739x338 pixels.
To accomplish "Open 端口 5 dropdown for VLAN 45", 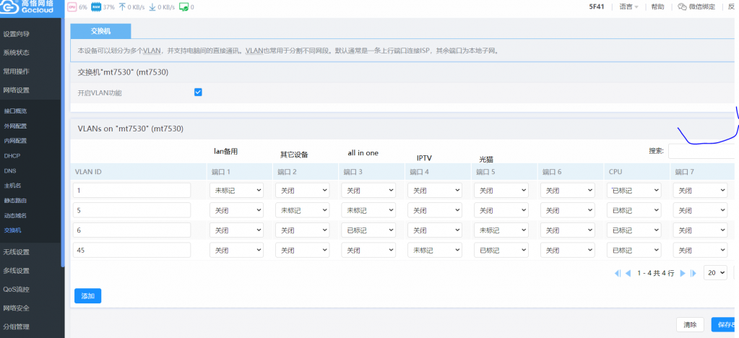I will tap(501, 251).
